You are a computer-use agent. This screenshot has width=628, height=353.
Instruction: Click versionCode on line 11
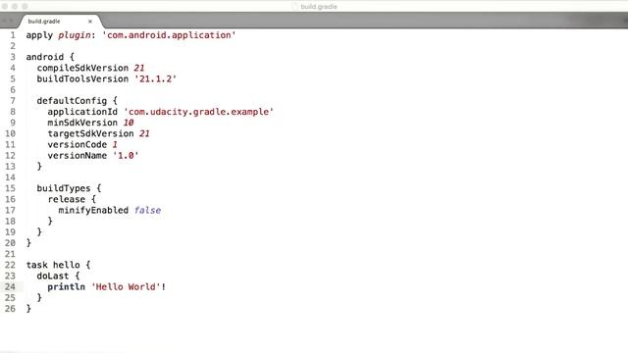point(77,144)
